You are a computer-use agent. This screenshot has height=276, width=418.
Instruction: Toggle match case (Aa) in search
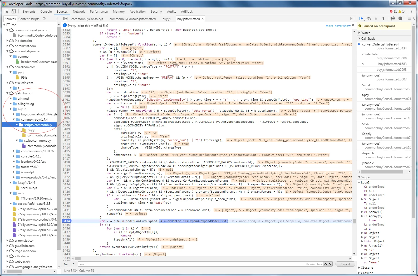click(66, 264)
